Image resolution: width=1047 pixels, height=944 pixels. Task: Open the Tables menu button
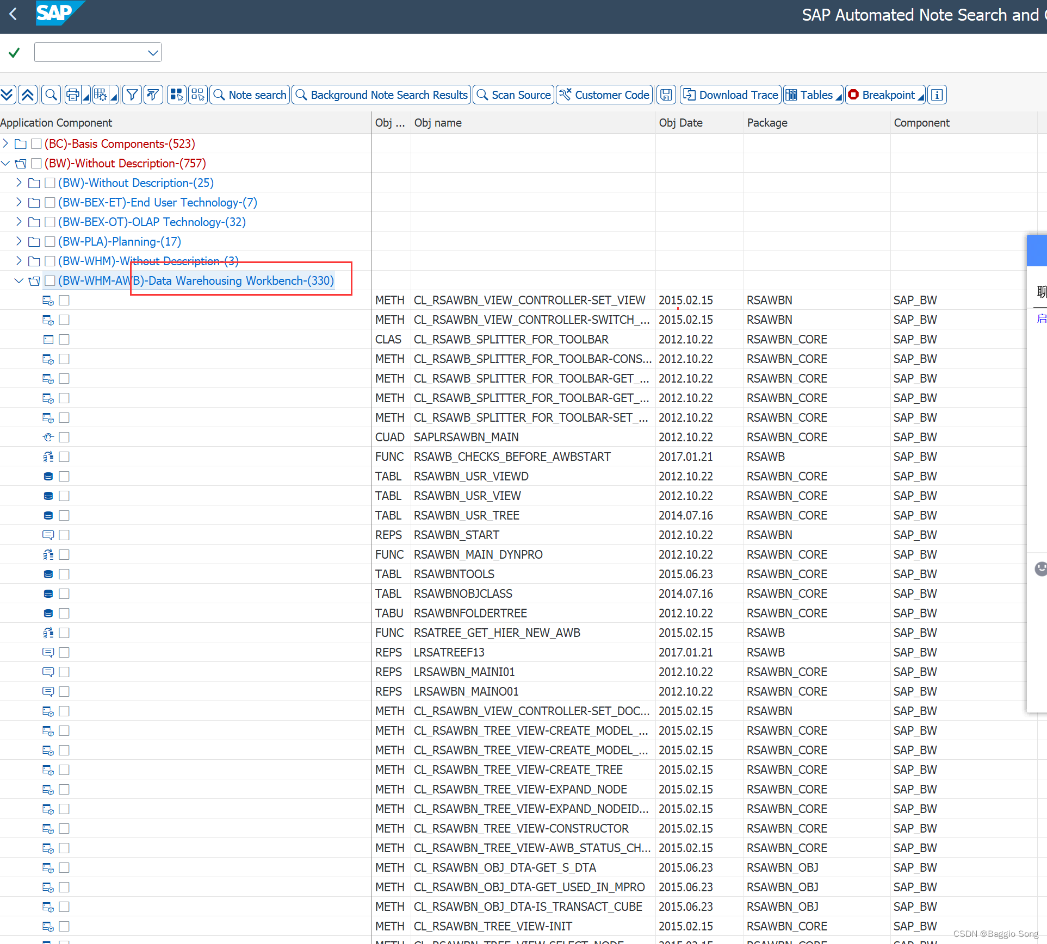point(813,95)
